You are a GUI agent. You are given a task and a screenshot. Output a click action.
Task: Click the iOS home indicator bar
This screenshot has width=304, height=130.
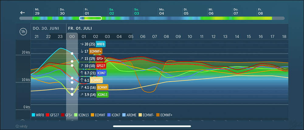[152, 126]
